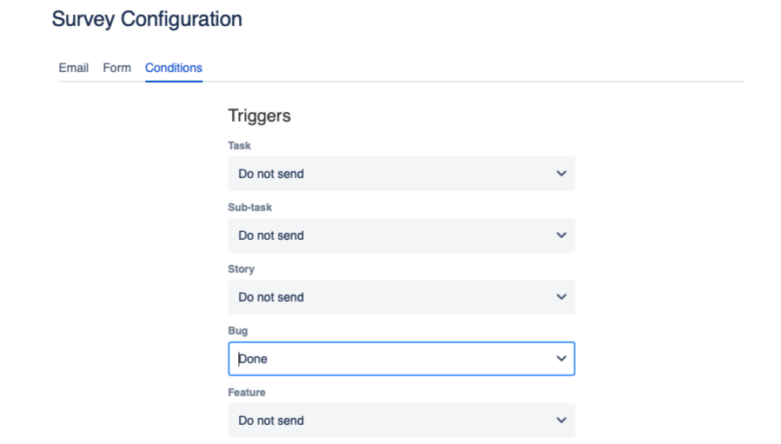Click the Story field label

pos(242,269)
